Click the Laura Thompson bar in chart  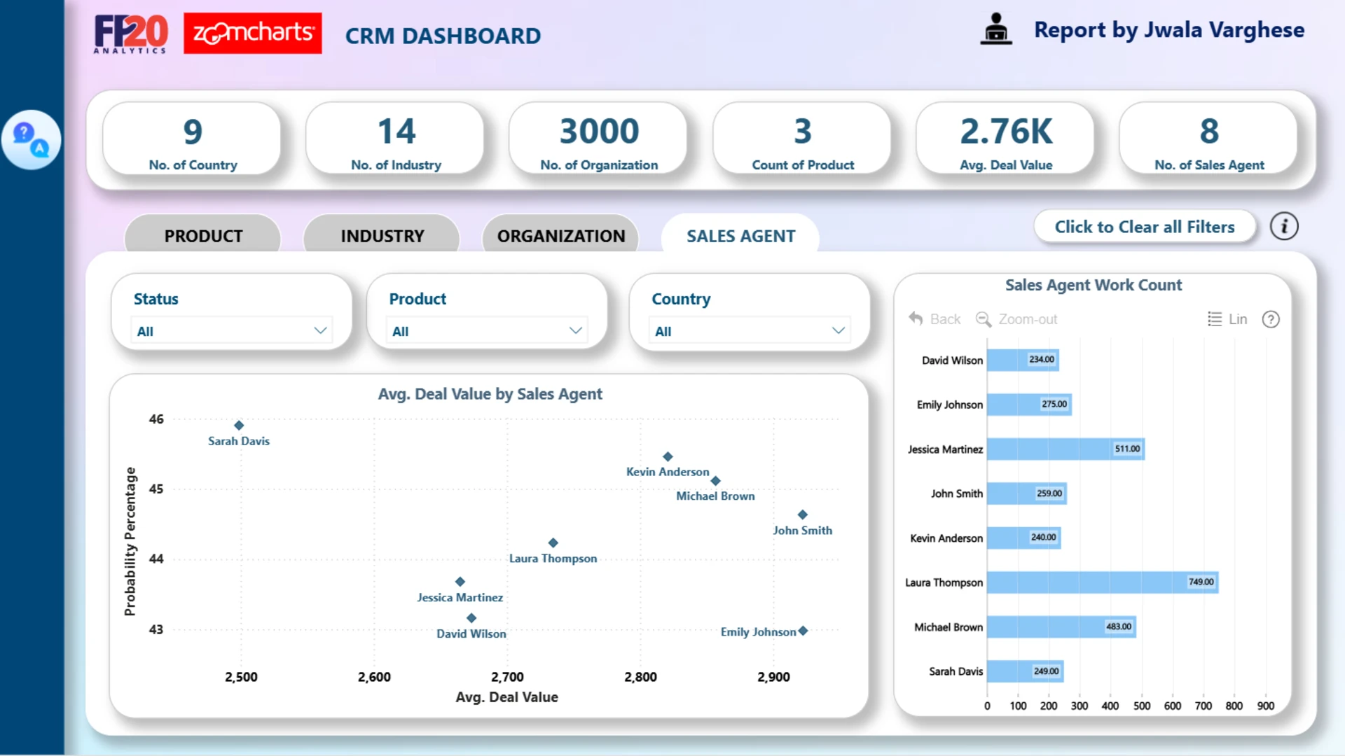(x=1103, y=582)
